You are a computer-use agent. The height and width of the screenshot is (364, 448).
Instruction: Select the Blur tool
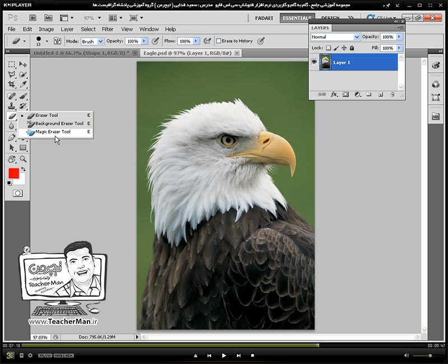[12, 126]
